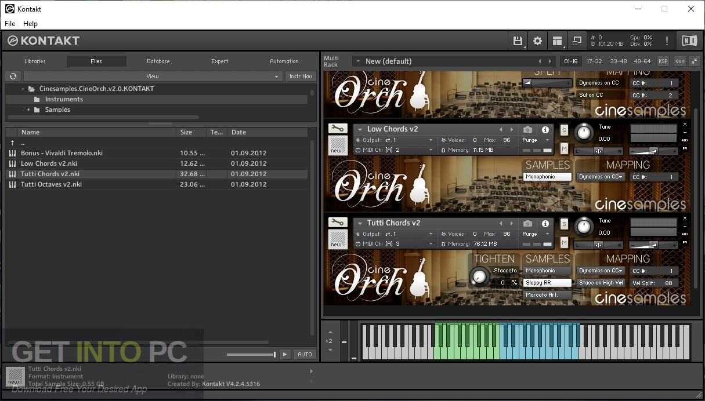Click previous preset arrow for Low Chords v2
Image resolution: width=705 pixels, height=401 pixels.
[501, 129]
